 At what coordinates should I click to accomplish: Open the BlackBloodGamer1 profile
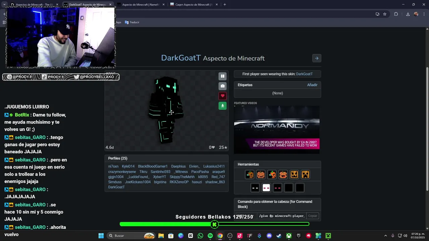click(x=153, y=166)
